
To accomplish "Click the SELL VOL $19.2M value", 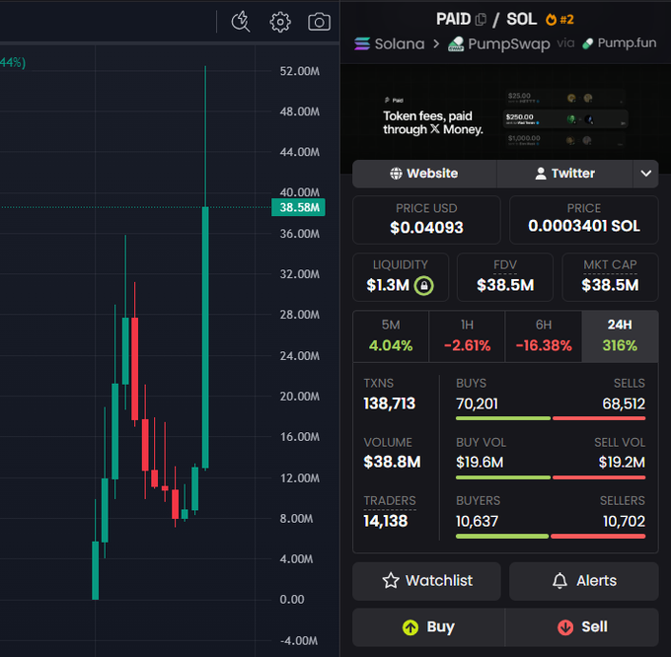I will [x=622, y=462].
